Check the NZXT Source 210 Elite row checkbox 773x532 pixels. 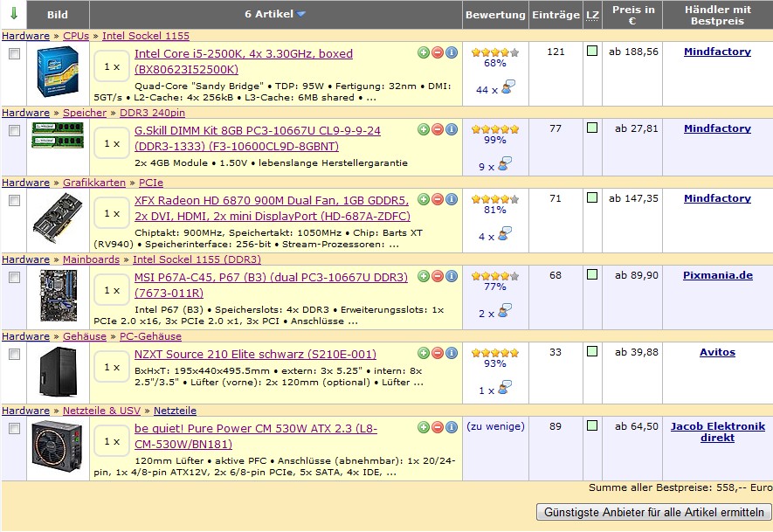[x=14, y=354]
